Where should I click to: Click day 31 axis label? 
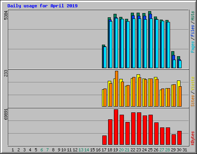point(185,150)
